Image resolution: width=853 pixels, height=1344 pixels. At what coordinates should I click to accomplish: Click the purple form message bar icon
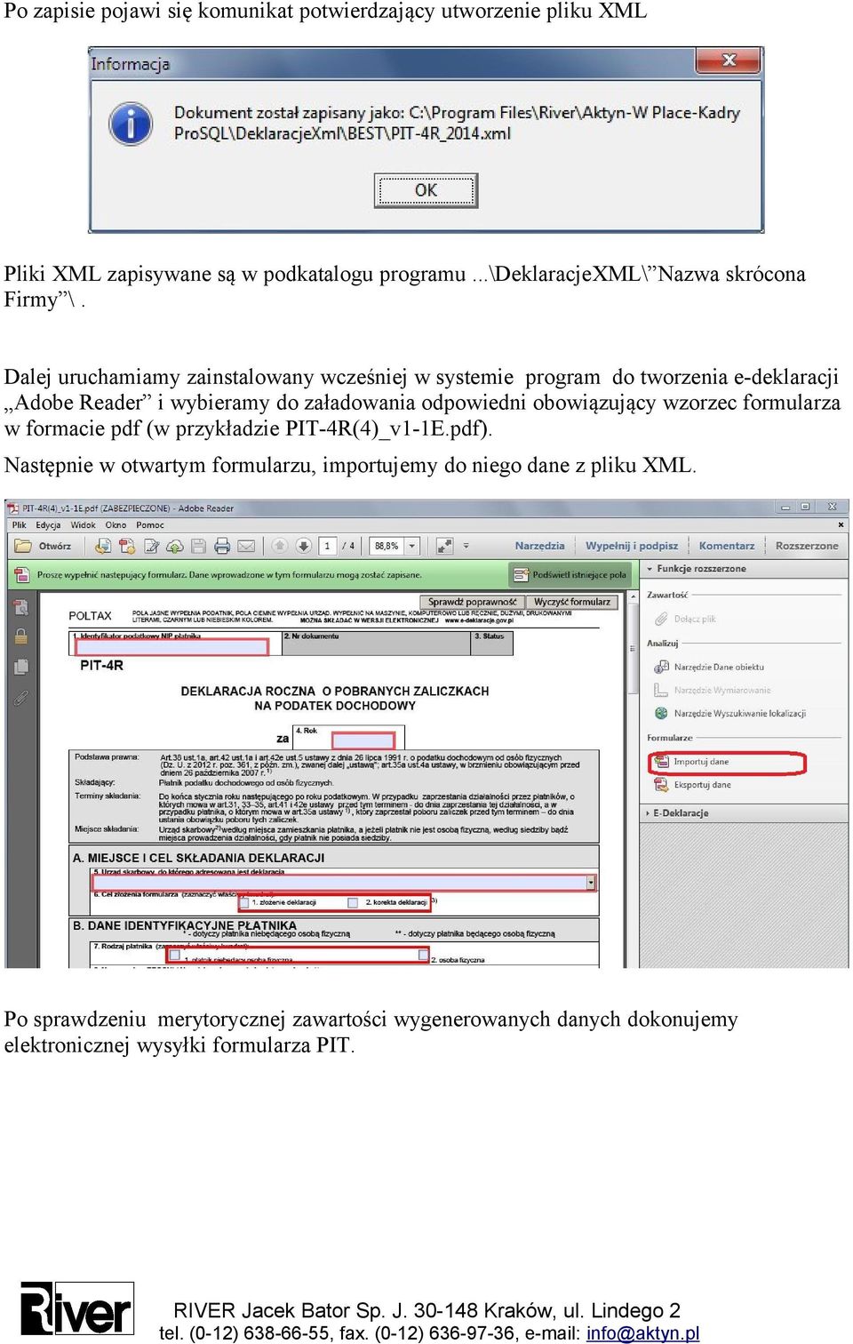pyautogui.click(x=21, y=575)
